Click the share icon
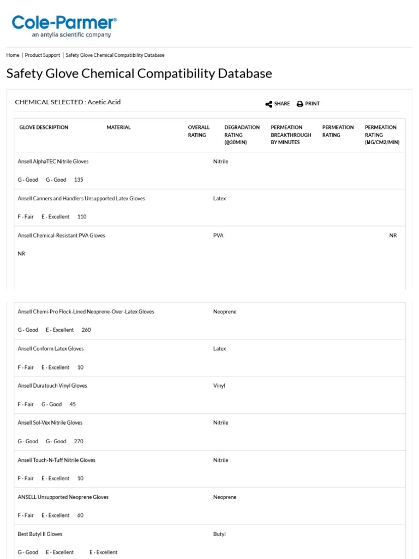 pos(269,104)
